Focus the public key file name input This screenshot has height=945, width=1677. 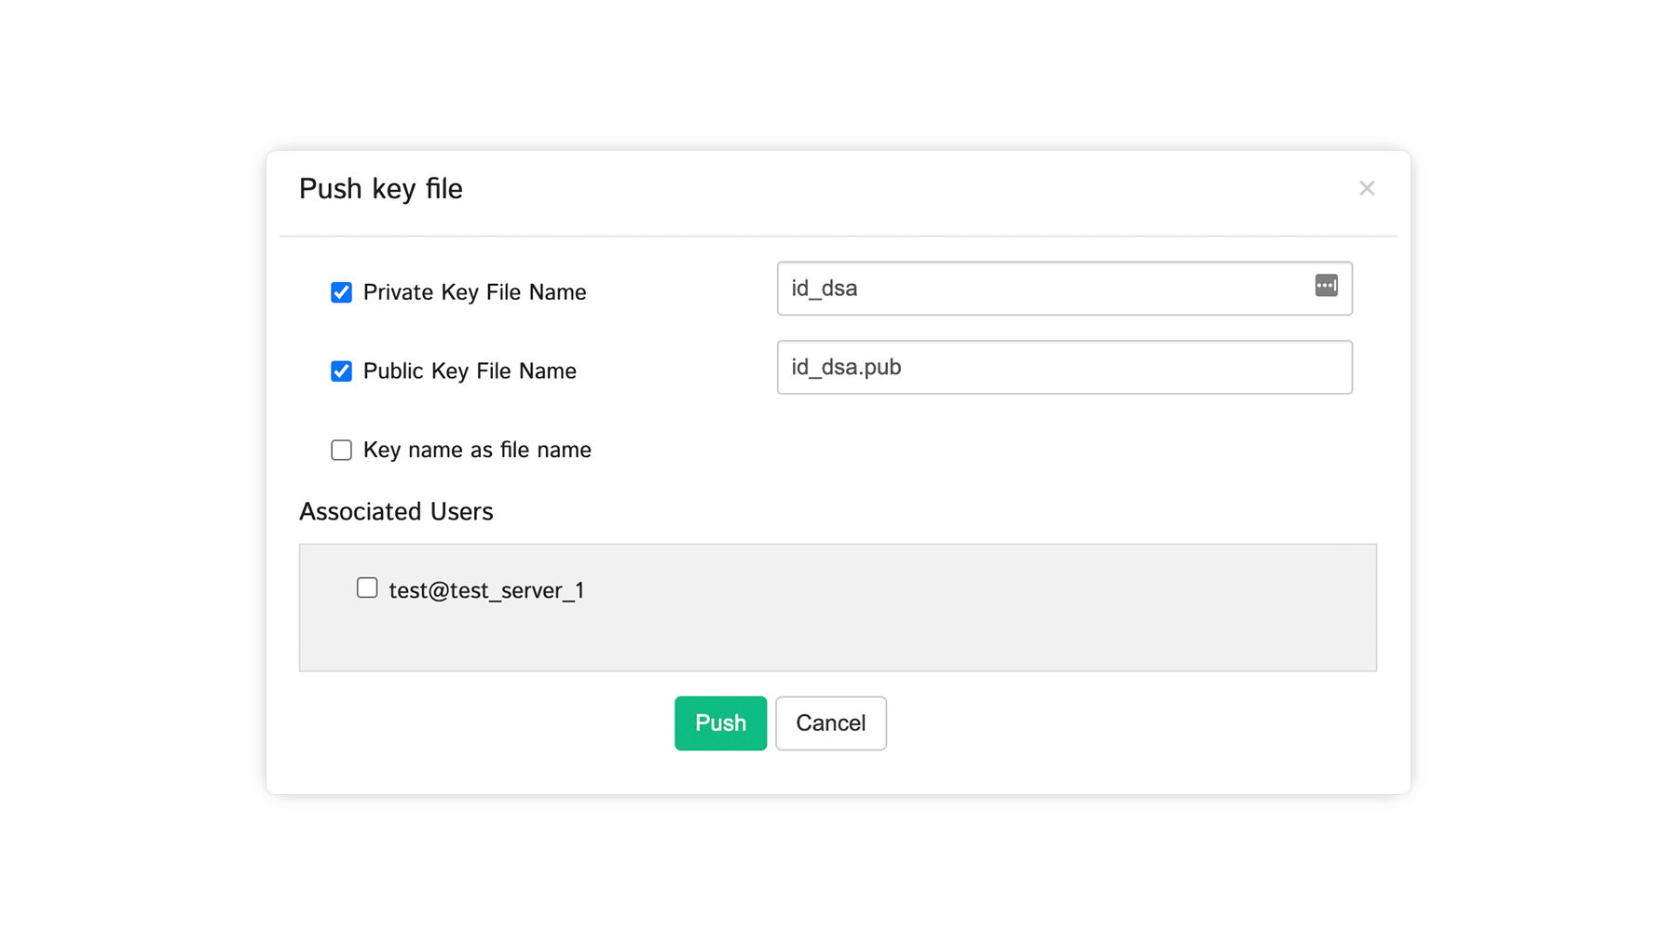click(1062, 368)
